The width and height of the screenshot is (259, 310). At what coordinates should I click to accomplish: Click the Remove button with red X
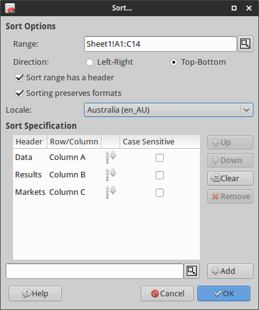pos(230,196)
